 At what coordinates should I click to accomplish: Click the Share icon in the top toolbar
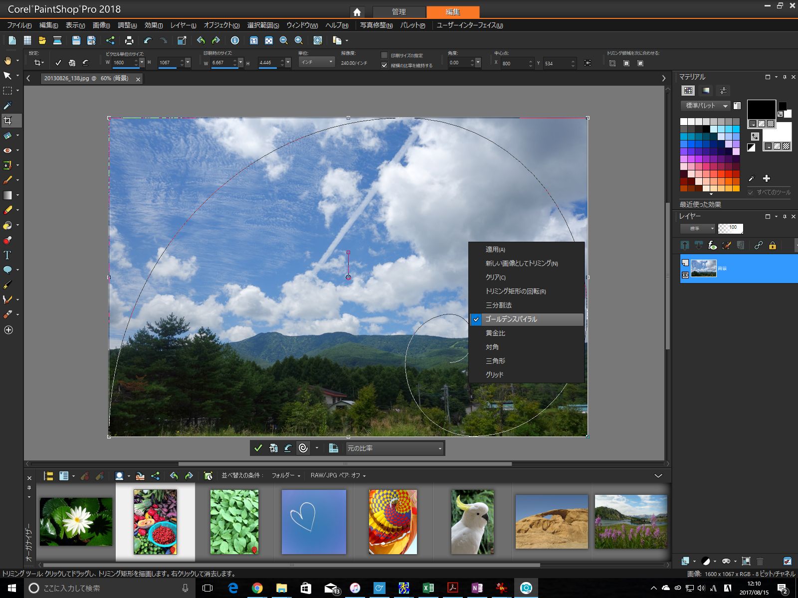(110, 40)
